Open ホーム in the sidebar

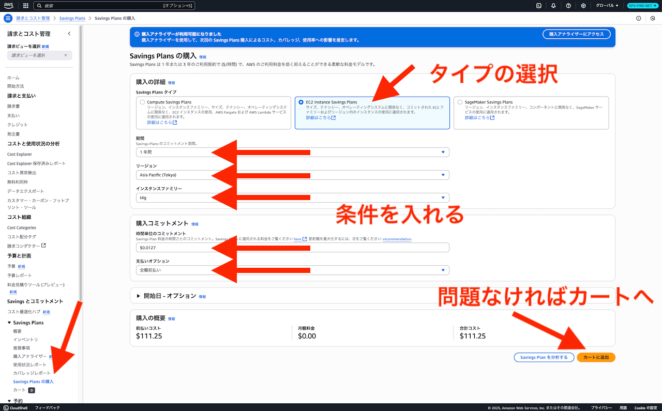(x=13, y=78)
